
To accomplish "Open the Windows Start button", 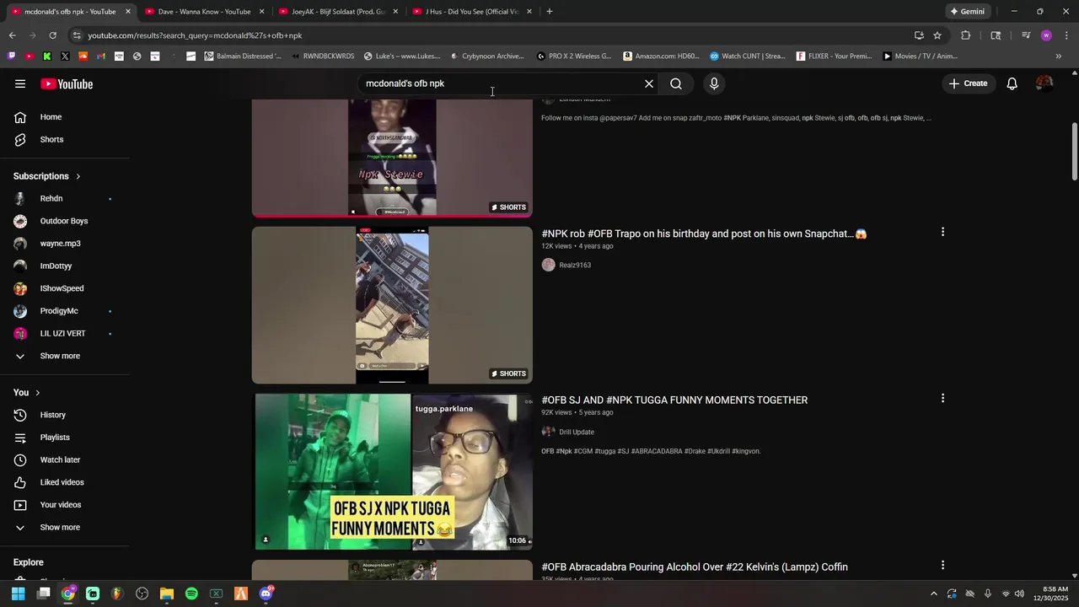I will click(19, 594).
